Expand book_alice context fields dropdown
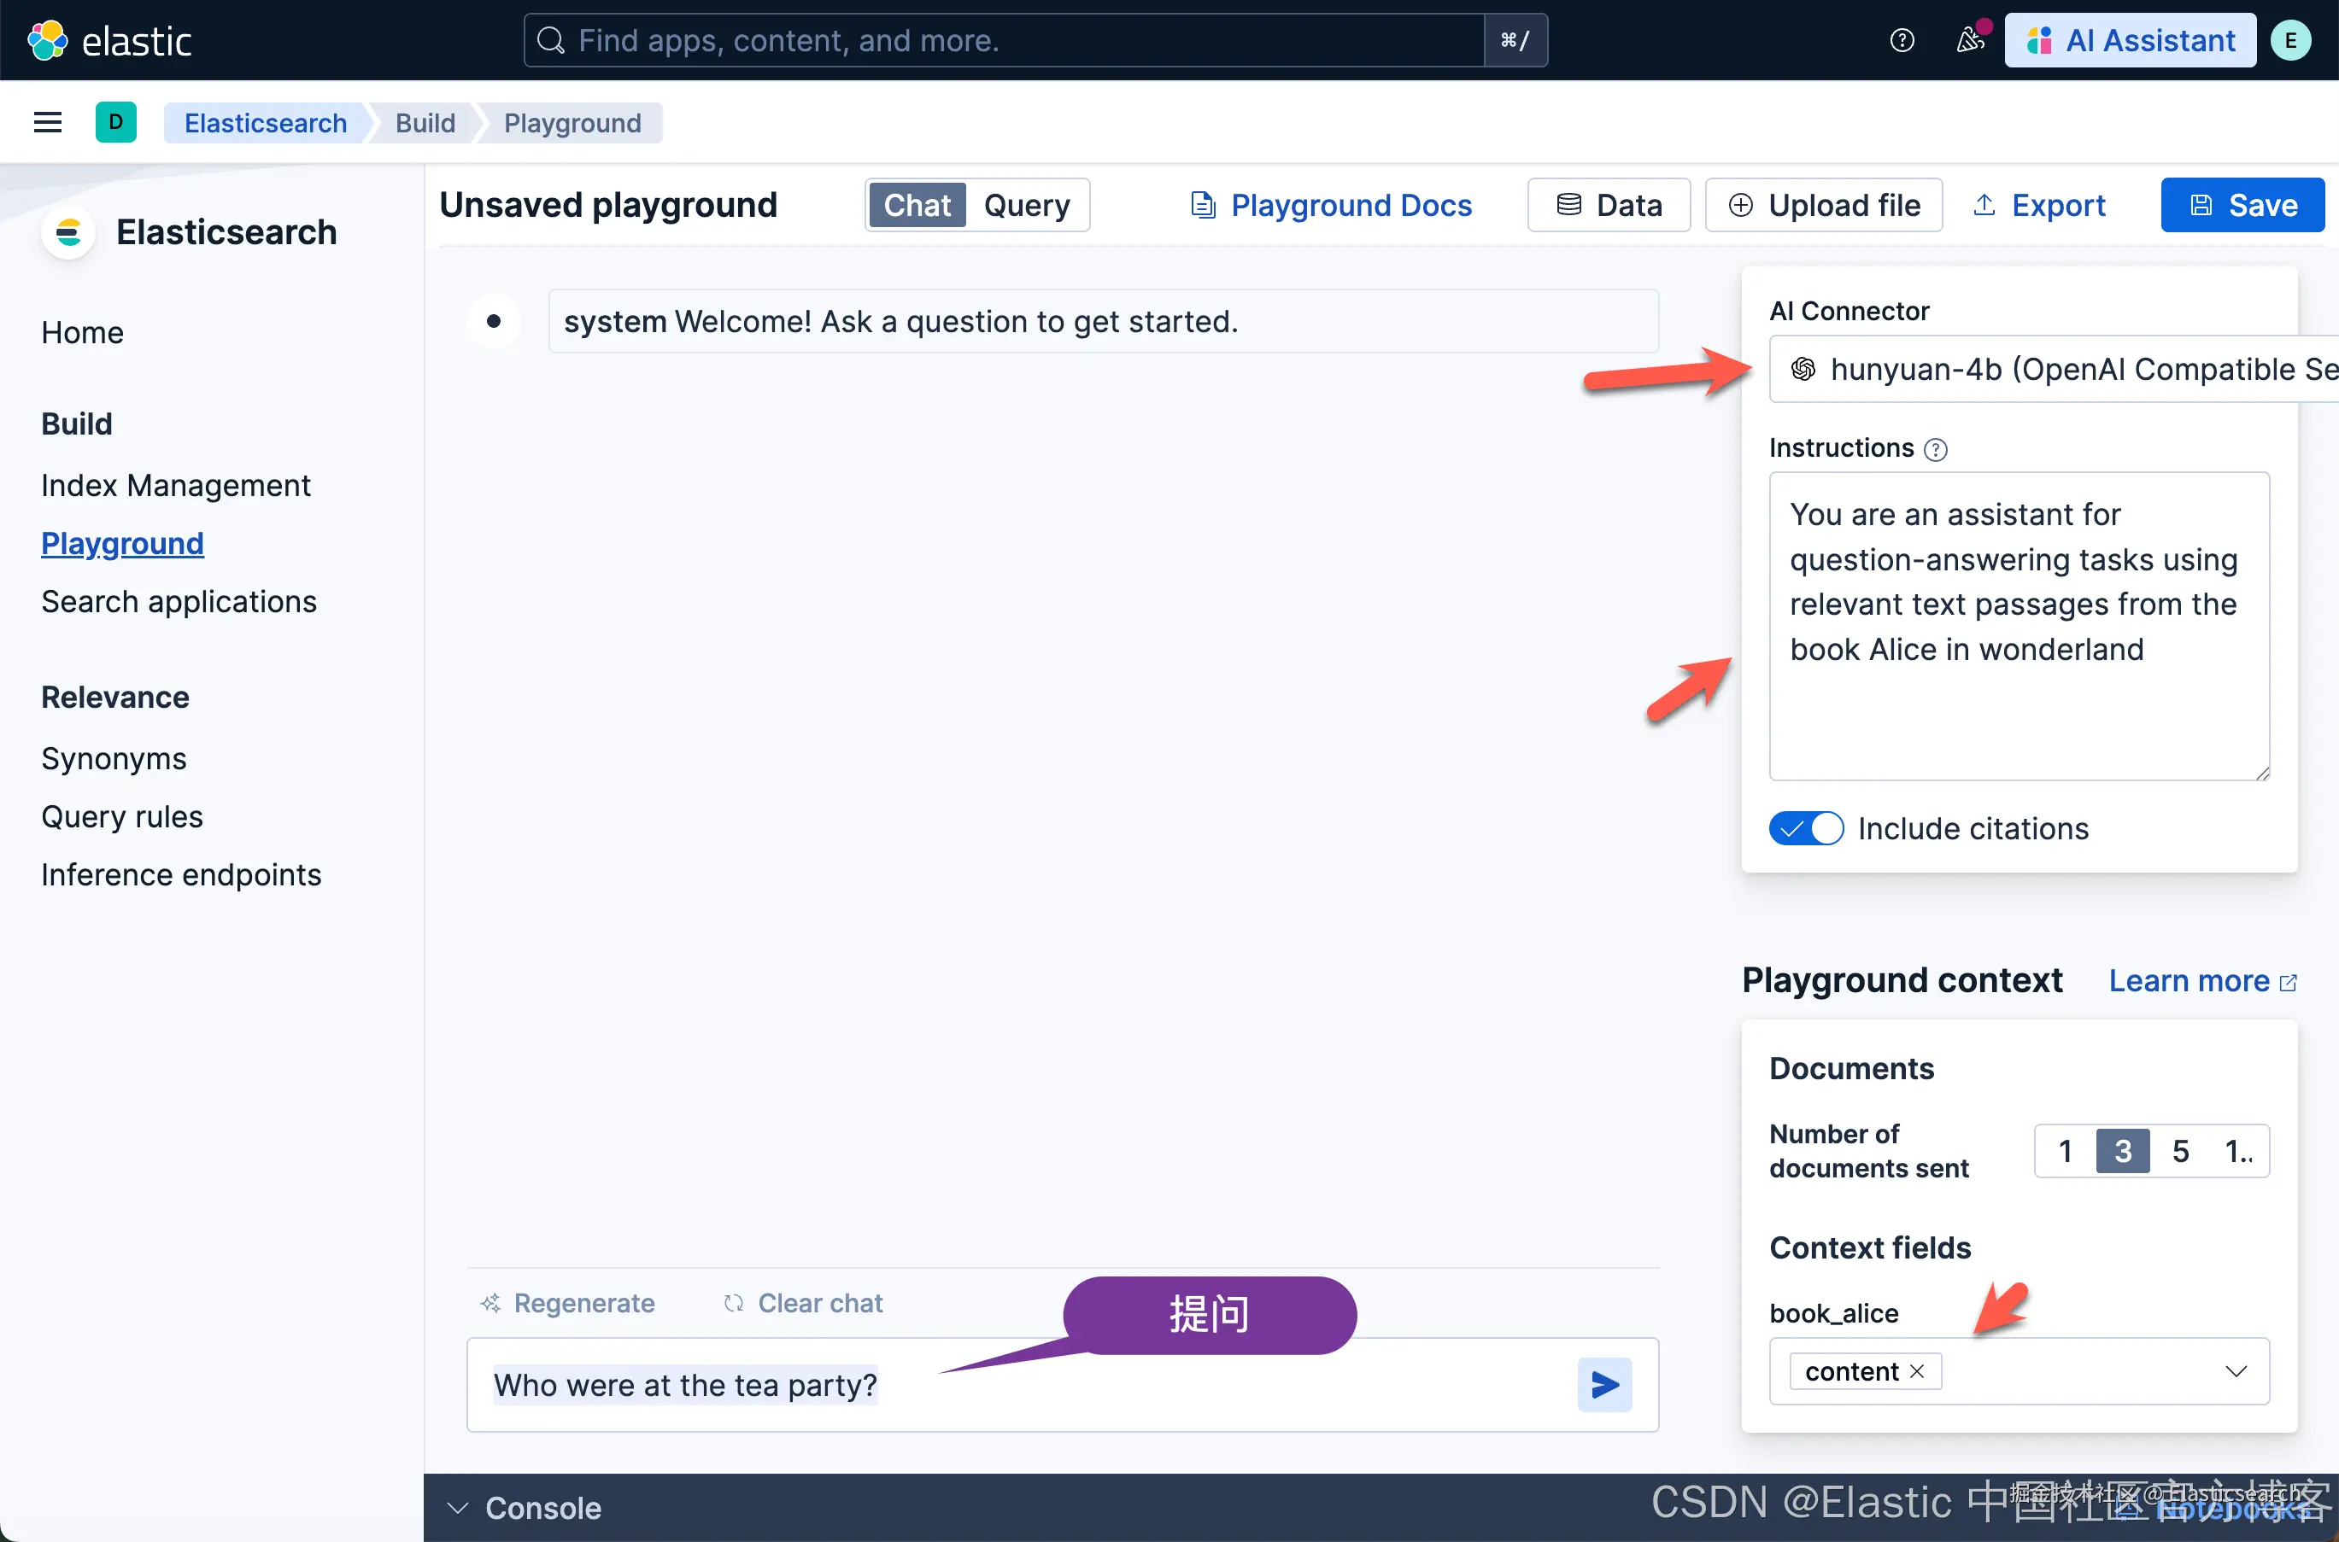Viewport: 2339px width, 1542px height. point(2235,1371)
